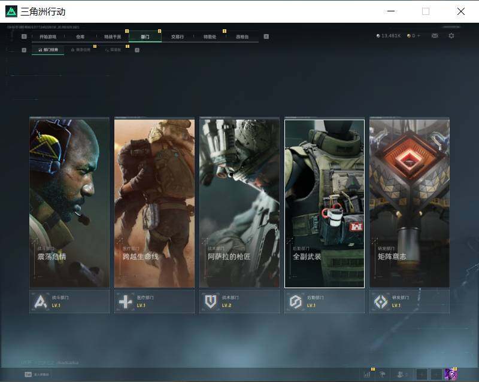Open the 跨越生命线 medical department card
This screenshot has width=479, height=382.
point(154,203)
